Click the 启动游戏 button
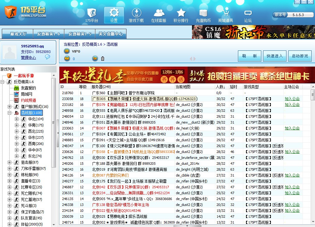 (x=300, y=56)
